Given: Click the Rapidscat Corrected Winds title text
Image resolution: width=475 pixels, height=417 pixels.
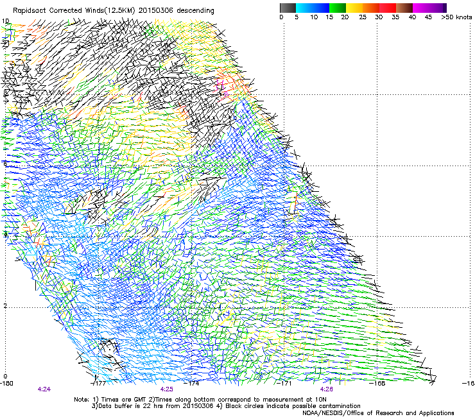Looking at the screenshot, I should click(x=114, y=11).
